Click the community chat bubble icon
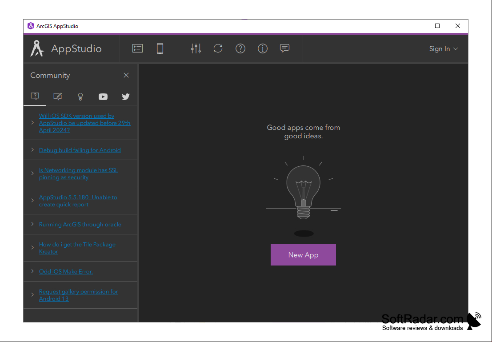492x342 pixels. (284, 48)
